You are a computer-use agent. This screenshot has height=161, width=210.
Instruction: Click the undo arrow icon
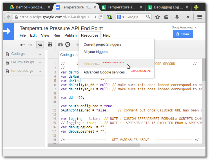click(23, 44)
